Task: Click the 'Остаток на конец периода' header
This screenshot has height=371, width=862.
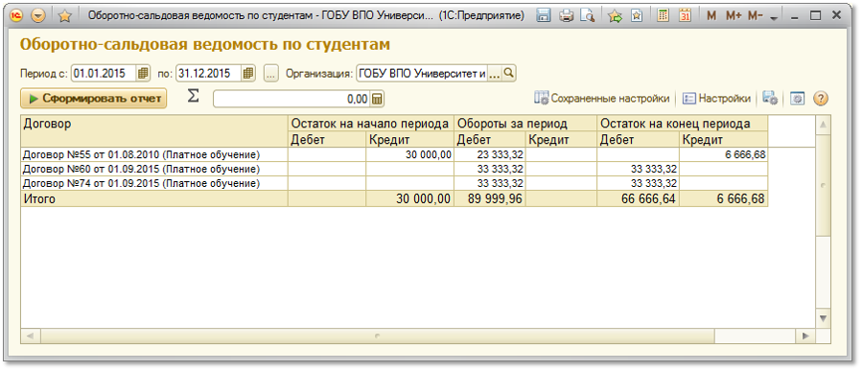Action: (683, 124)
